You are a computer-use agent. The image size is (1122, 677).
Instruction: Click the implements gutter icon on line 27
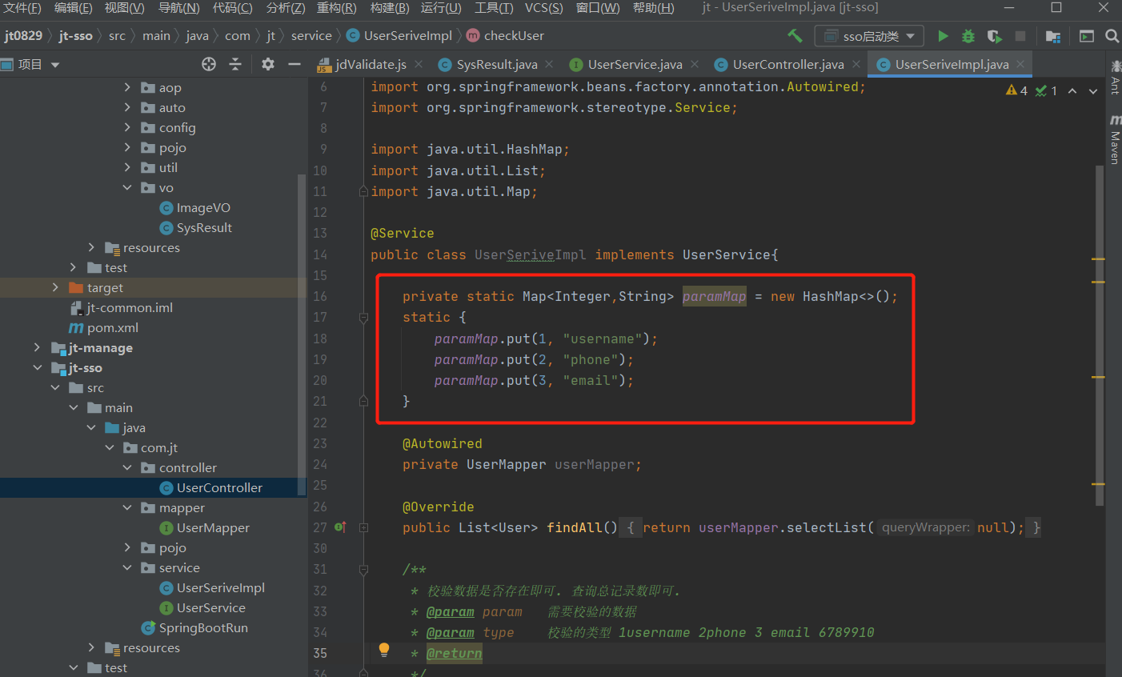pyautogui.click(x=340, y=527)
